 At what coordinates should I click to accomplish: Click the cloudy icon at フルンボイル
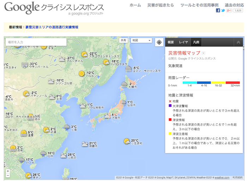coord(62,59)
